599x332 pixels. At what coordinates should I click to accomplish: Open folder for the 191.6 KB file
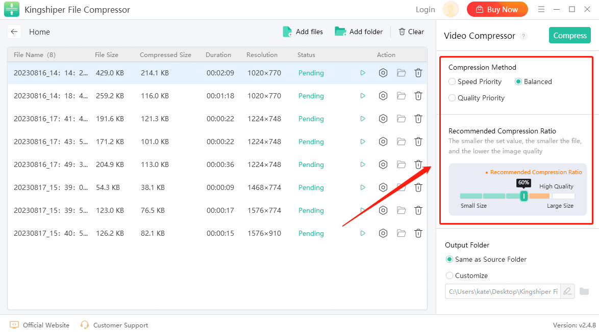[401, 119]
